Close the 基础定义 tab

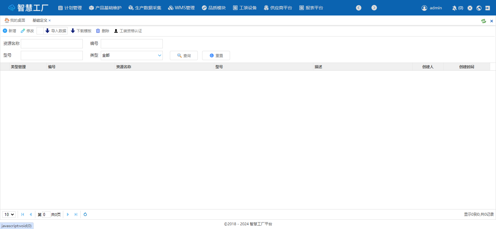point(50,20)
